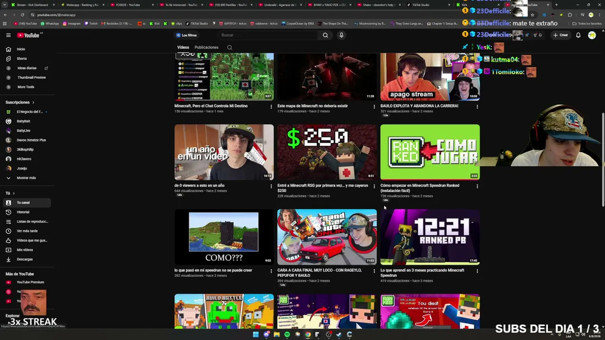Expand the Suscripciones section

20,102
